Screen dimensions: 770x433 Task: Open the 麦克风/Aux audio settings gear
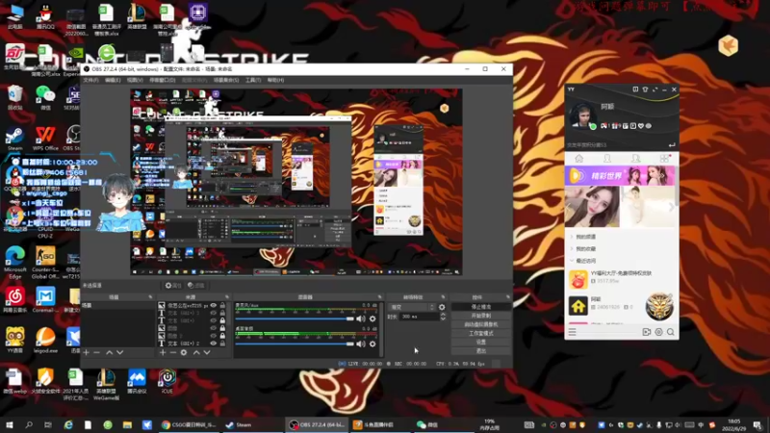(x=372, y=318)
